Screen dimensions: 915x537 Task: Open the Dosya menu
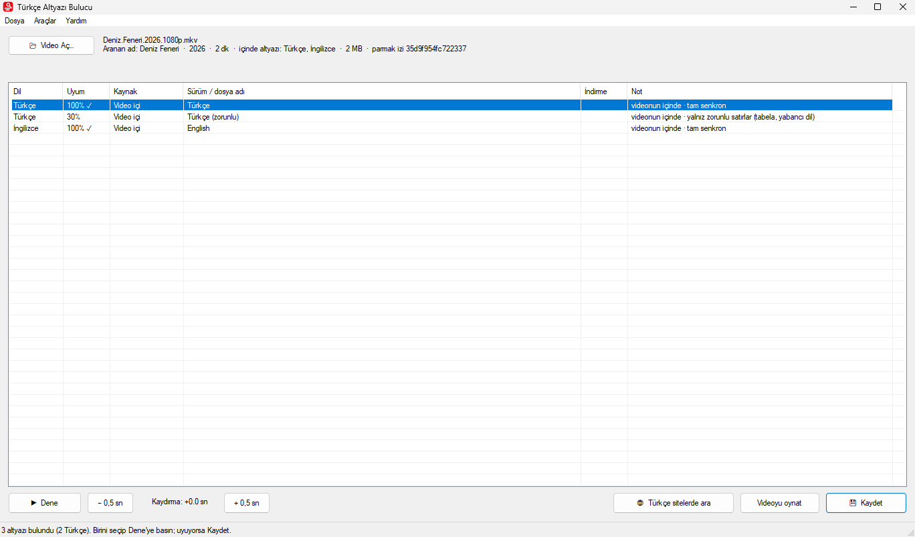click(x=14, y=21)
